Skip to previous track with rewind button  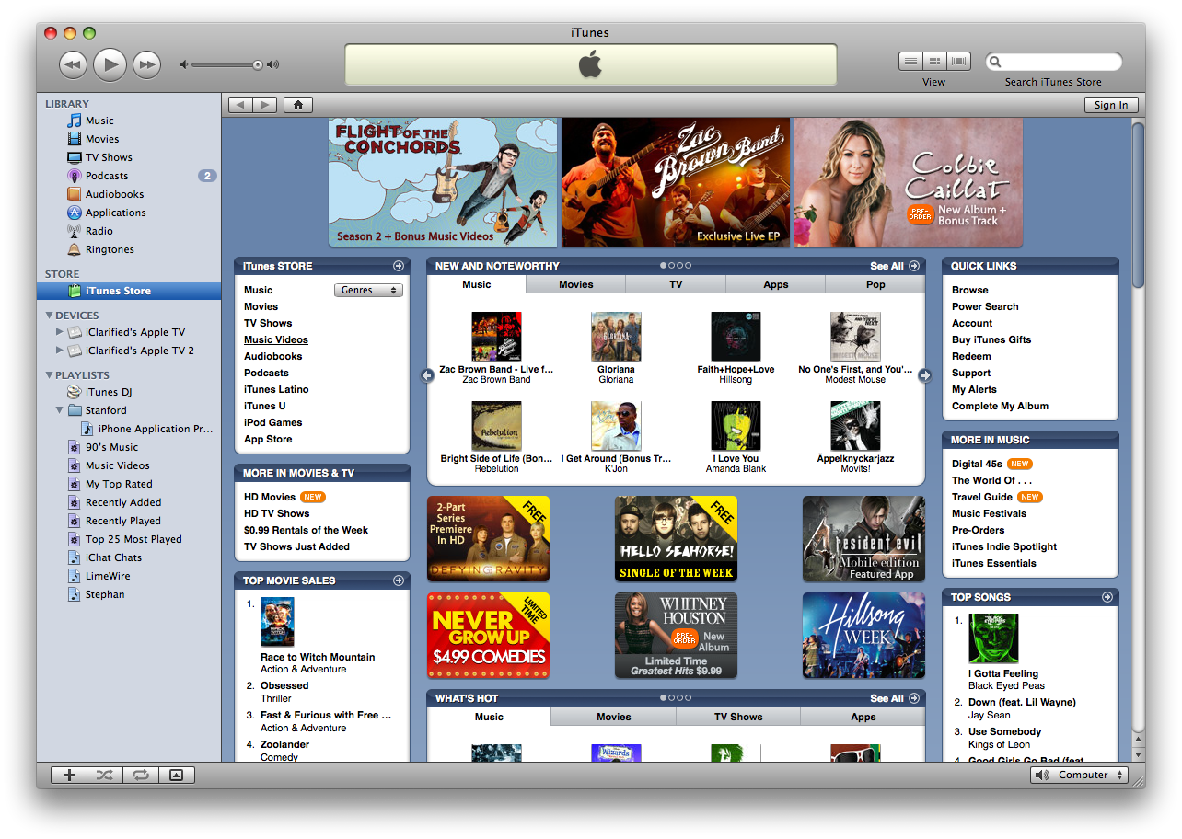point(74,64)
